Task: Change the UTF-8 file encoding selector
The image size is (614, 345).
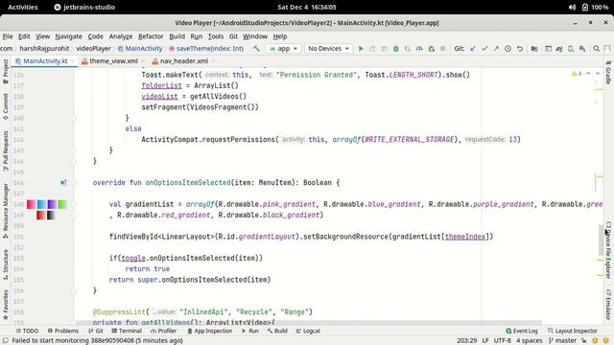Action: click(502, 341)
